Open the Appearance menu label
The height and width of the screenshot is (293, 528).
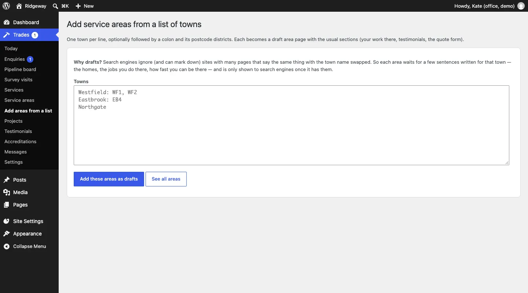pos(27,234)
